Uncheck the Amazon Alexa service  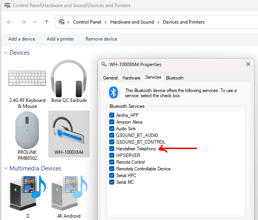(112, 122)
